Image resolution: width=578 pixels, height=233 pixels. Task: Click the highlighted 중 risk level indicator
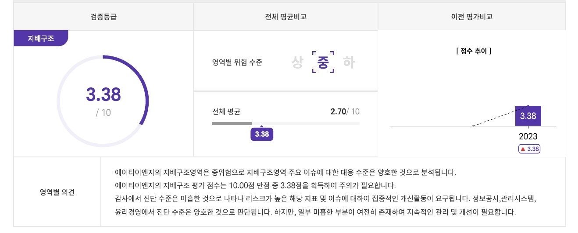pos(323,63)
